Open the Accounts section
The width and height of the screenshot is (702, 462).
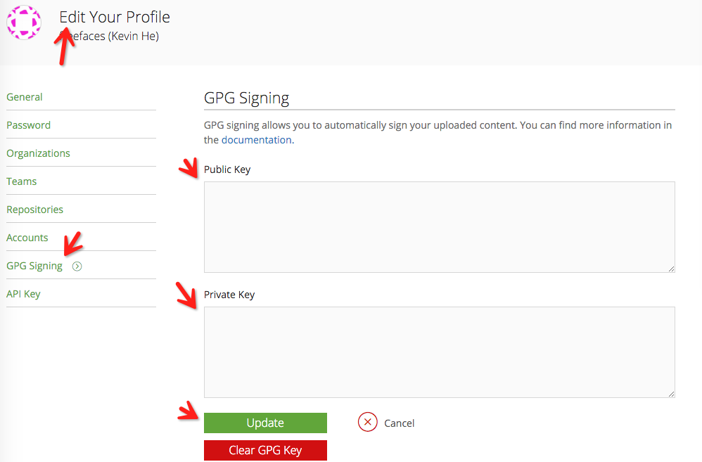[x=27, y=237]
